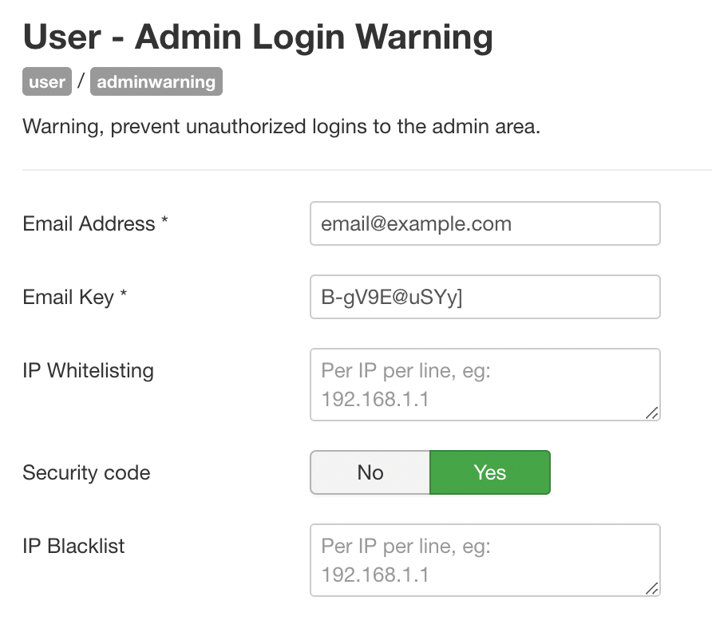Click the IP Whitelisting textarea resize grip
The width and height of the screenshot is (712, 624).
(651, 413)
